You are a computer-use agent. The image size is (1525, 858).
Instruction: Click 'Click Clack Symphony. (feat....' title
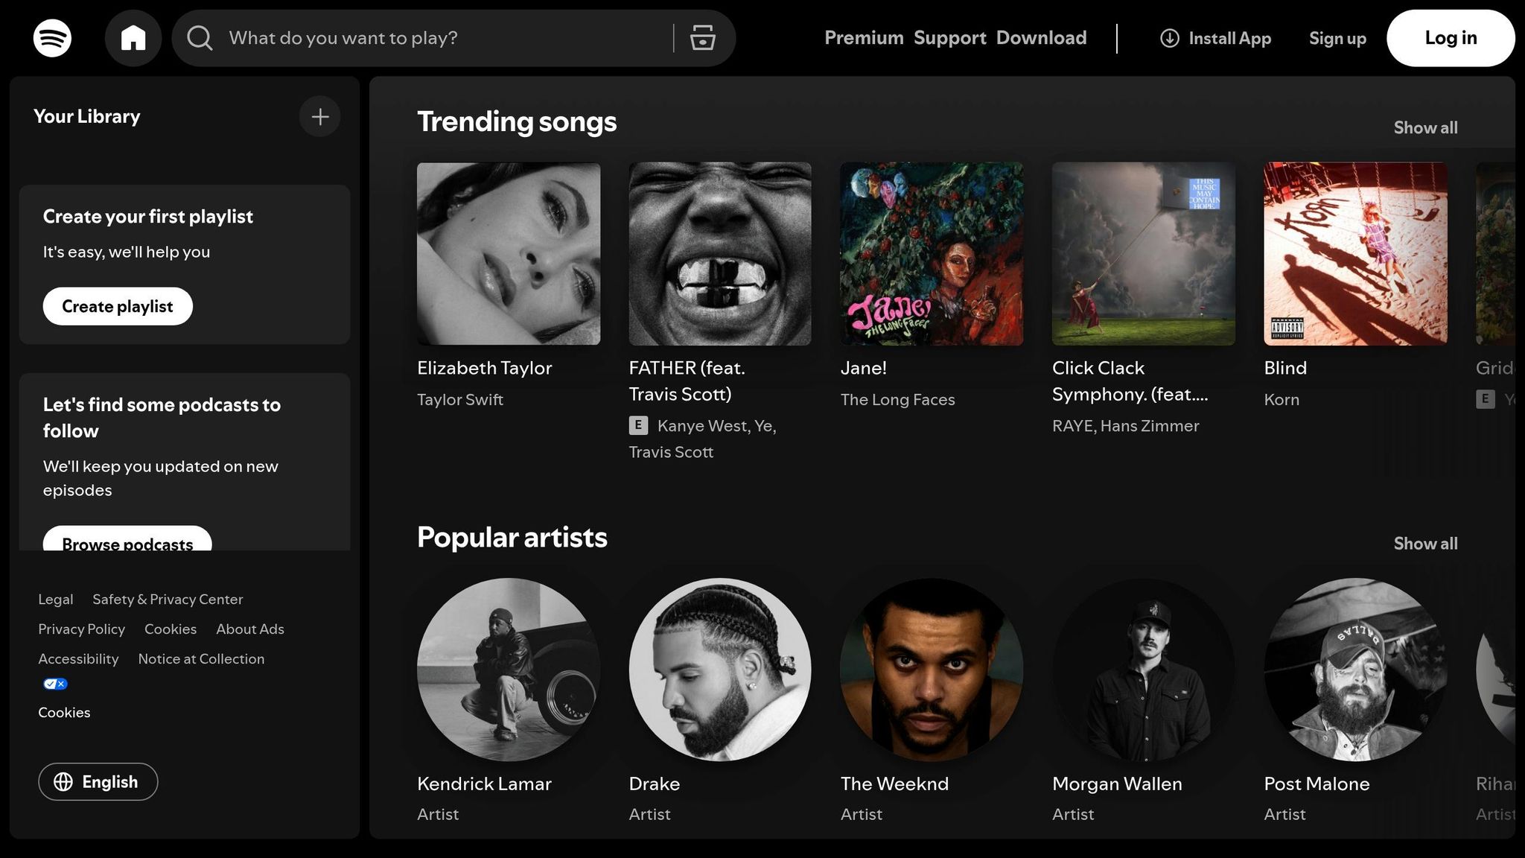tap(1130, 381)
